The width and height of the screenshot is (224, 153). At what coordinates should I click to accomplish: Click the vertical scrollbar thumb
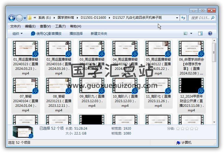coord(214,52)
